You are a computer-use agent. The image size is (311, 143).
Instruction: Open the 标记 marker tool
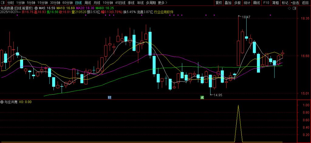point(285,3)
